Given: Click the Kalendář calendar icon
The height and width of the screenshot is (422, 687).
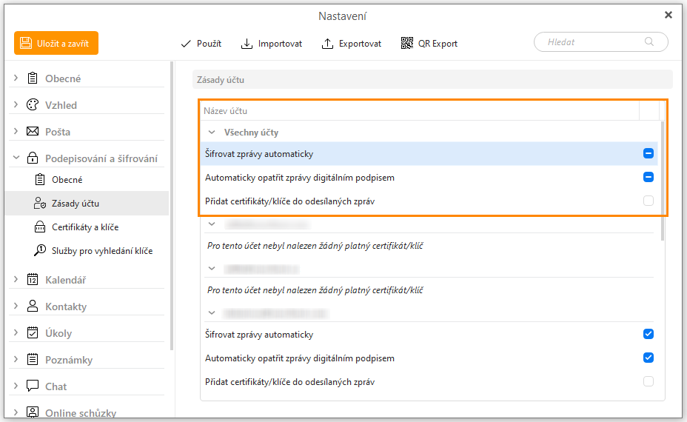Looking at the screenshot, I should tap(33, 280).
